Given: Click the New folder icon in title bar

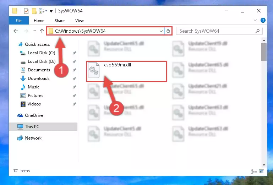Looking at the screenshot, I should pyautogui.click(x=34, y=11).
